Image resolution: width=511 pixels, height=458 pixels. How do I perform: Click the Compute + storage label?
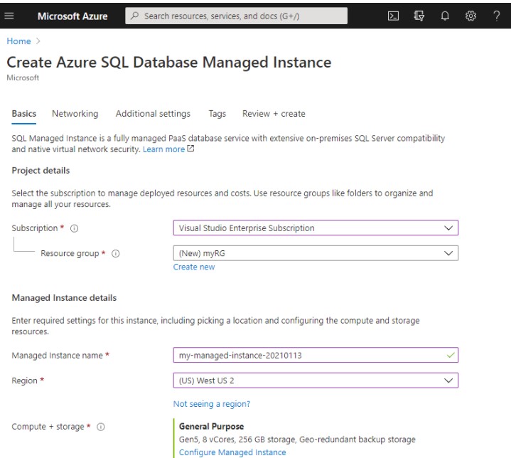(x=48, y=427)
